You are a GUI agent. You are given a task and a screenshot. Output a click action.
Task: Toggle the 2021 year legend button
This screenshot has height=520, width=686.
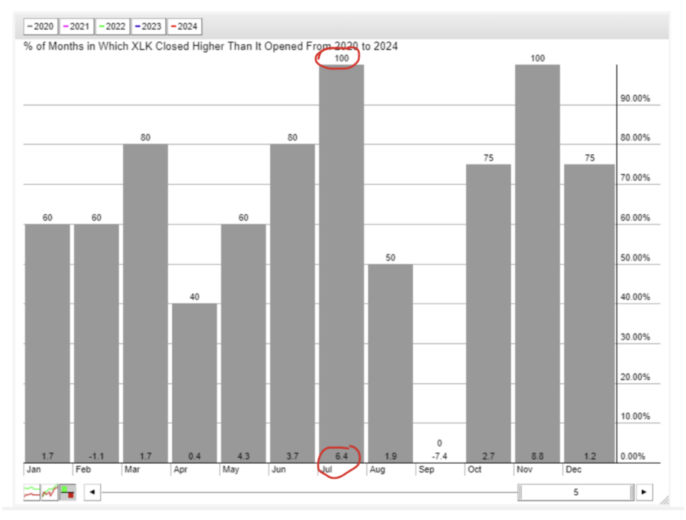point(76,26)
